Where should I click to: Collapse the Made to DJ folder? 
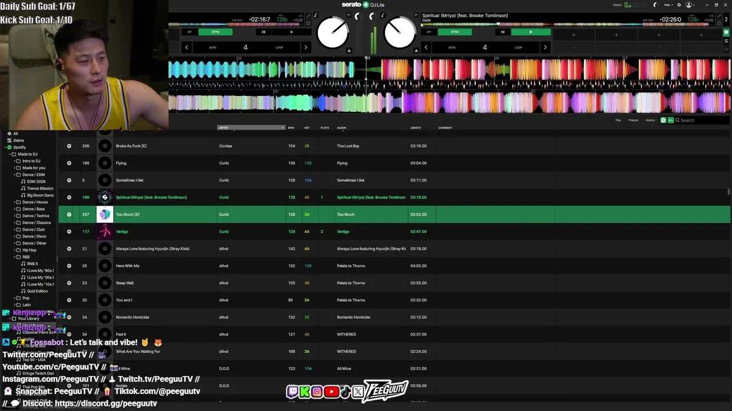(x=10, y=154)
